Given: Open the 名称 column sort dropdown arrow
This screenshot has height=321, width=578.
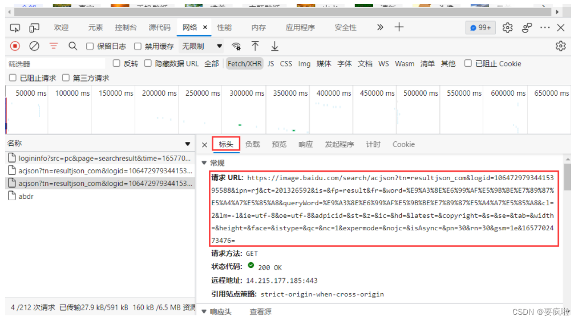Looking at the screenshot, I should 188,144.
